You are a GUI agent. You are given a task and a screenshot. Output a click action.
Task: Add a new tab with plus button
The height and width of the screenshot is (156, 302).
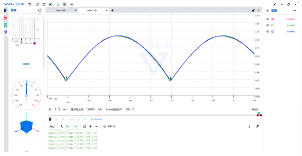click(x=112, y=10)
